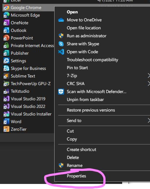Click the Publisher shortcut icon

click(7, 53)
